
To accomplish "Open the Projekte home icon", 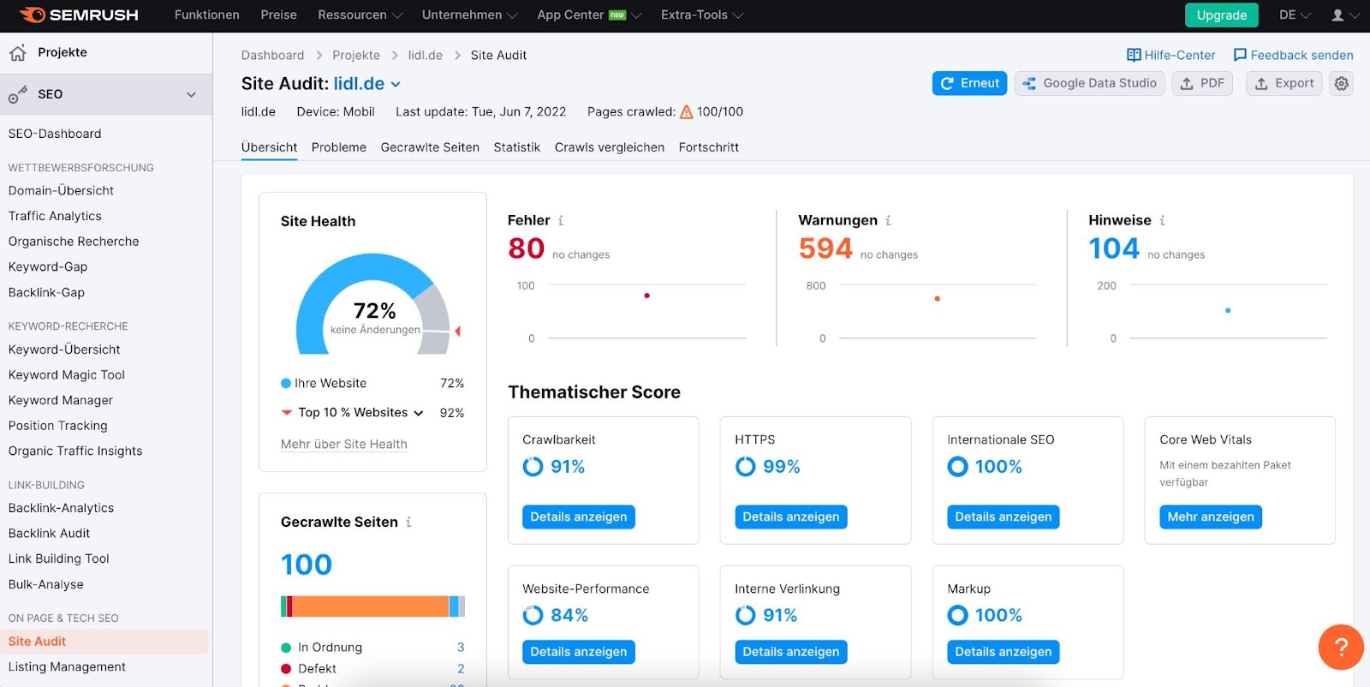I will pyautogui.click(x=18, y=53).
